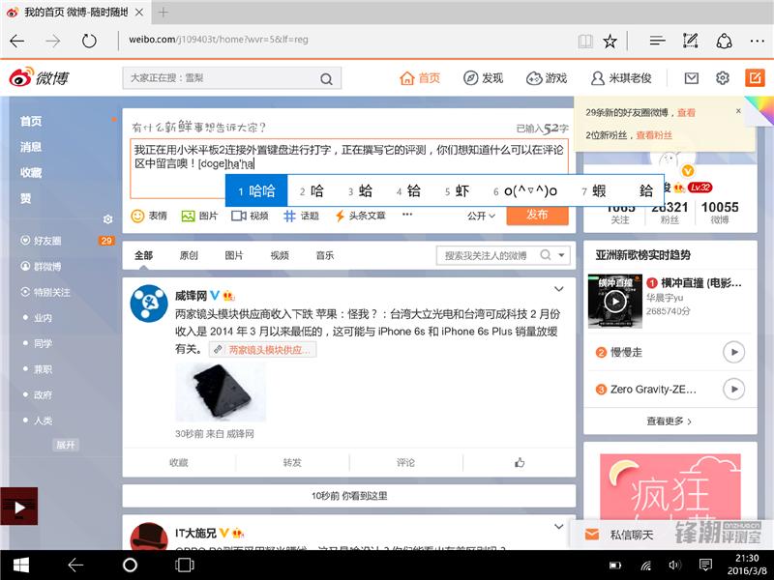Open Weibo settings gear icon
Image resolution: width=774 pixels, height=580 pixels.
point(721,76)
